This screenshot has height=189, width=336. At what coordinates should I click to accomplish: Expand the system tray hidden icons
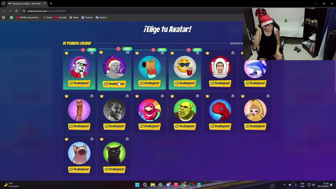(284, 185)
